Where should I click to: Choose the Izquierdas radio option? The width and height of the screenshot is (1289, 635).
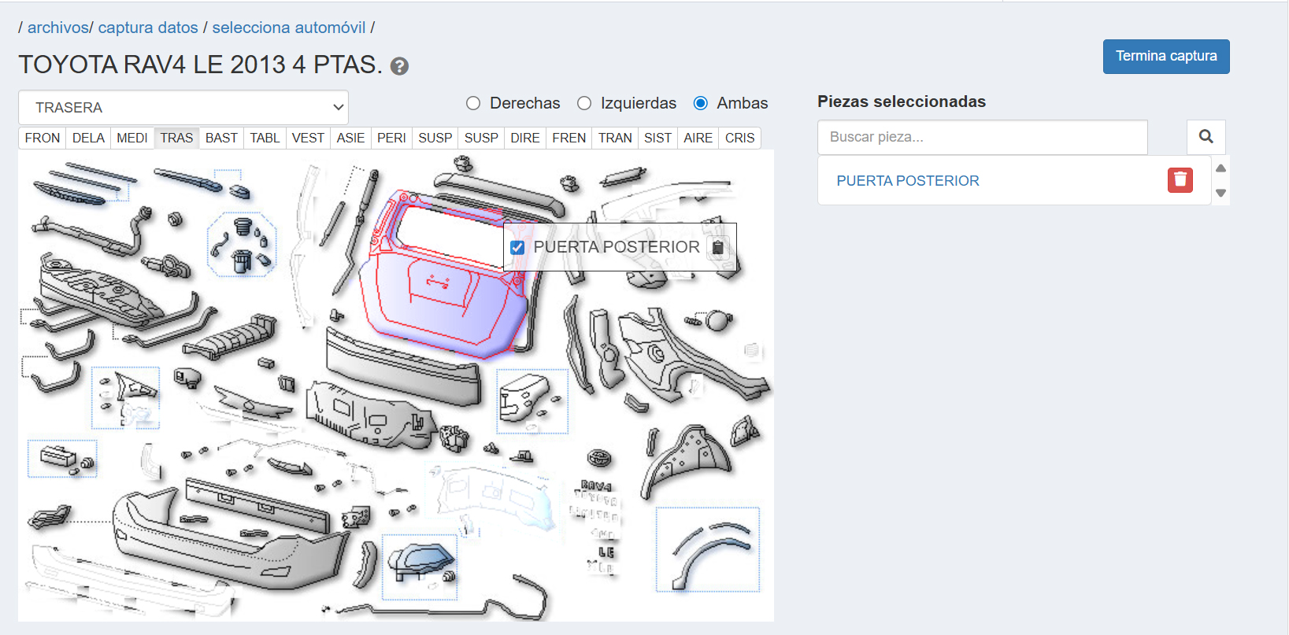pos(584,103)
